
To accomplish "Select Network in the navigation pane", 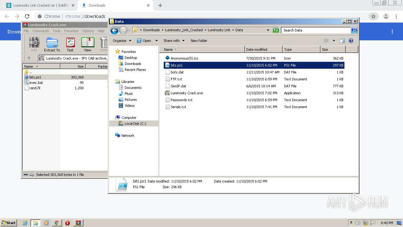I will 125,136.
